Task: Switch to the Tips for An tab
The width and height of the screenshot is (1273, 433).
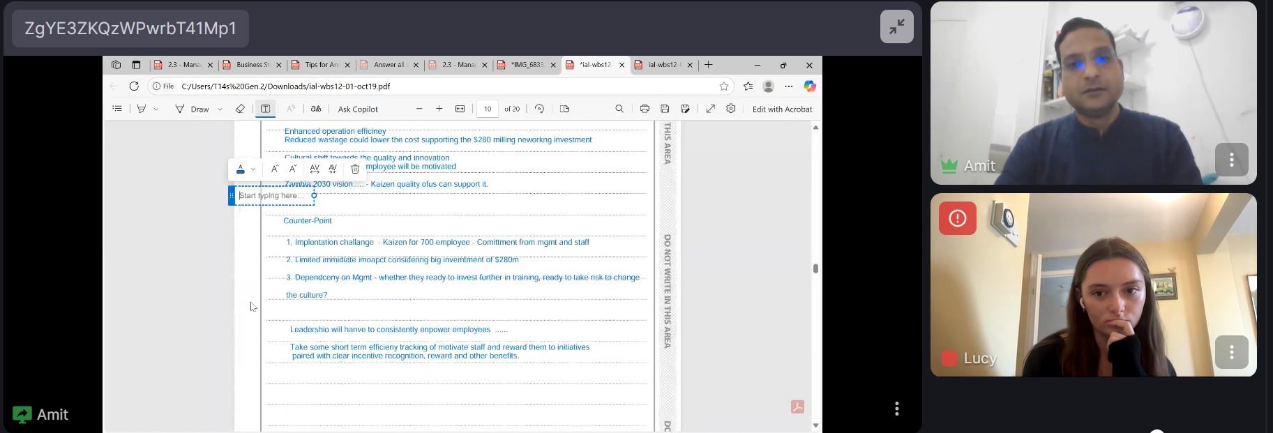Action: click(320, 65)
